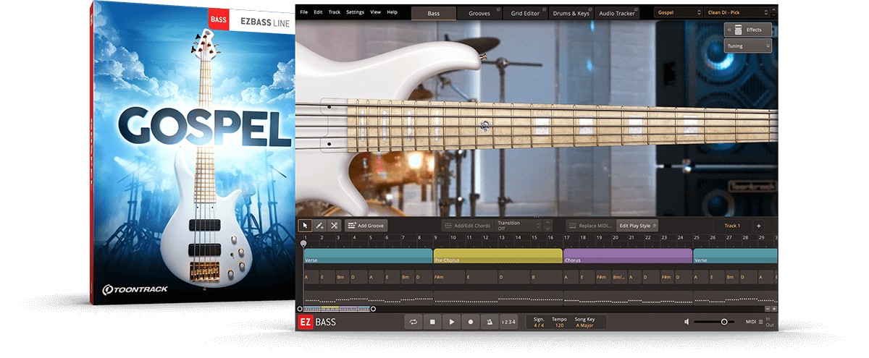Select the arrow pointer tool
Image resolution: width=869 pixels, height=358 pixels.
(306, 226)
